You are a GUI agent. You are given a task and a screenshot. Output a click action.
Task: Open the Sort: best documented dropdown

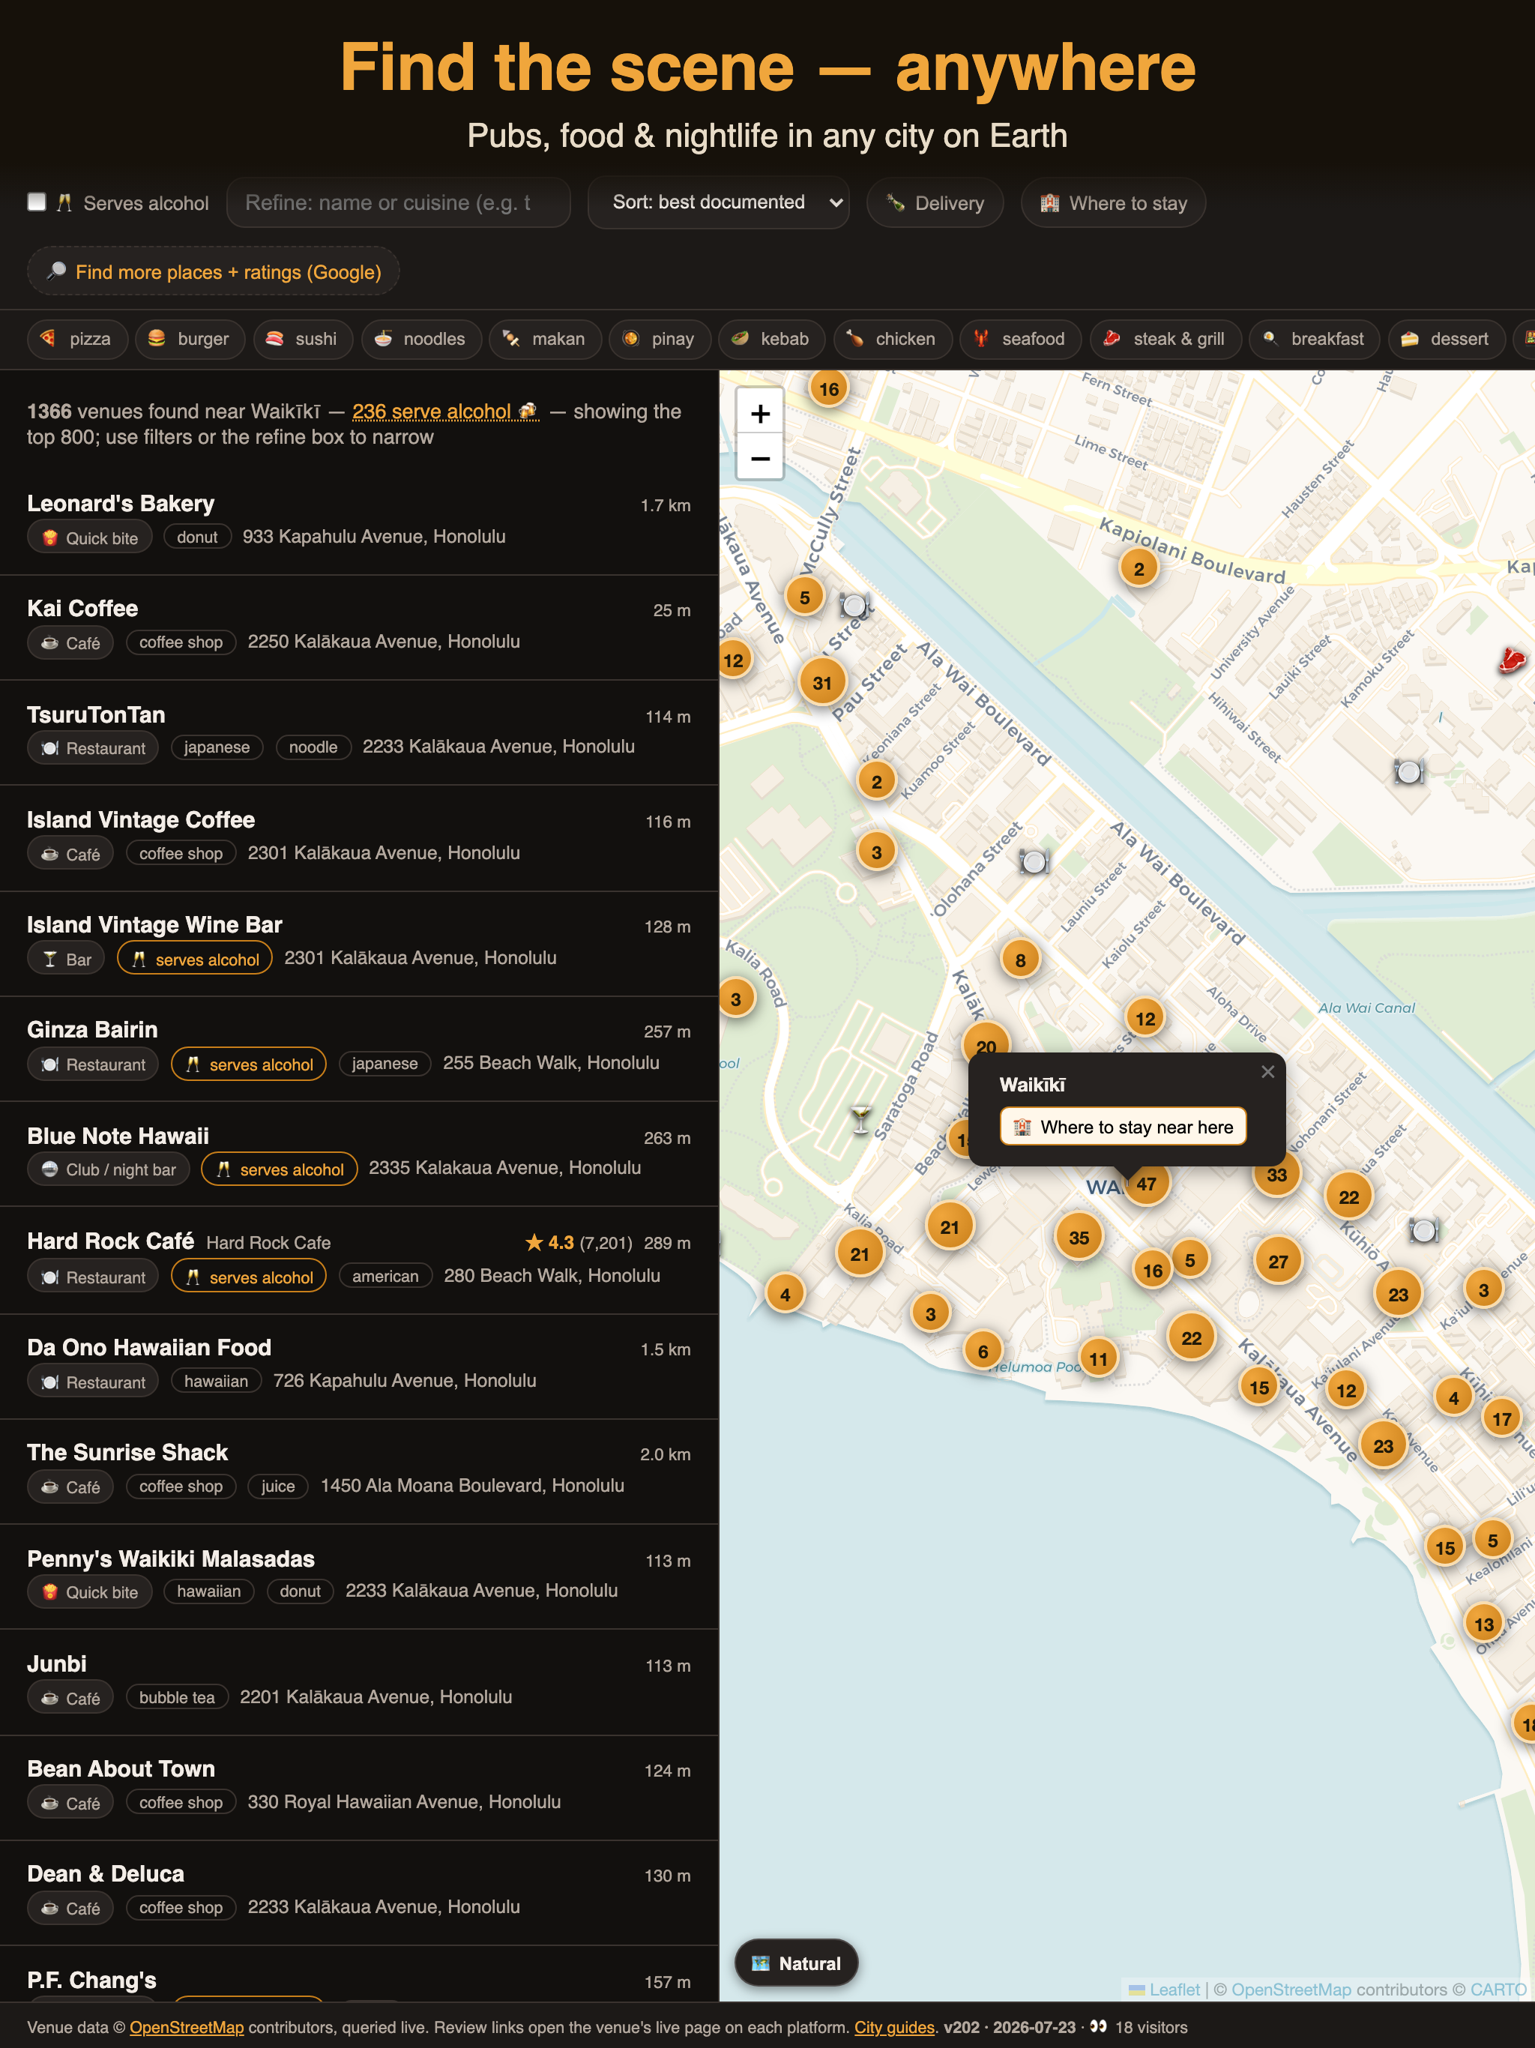[x=719, y=202]
